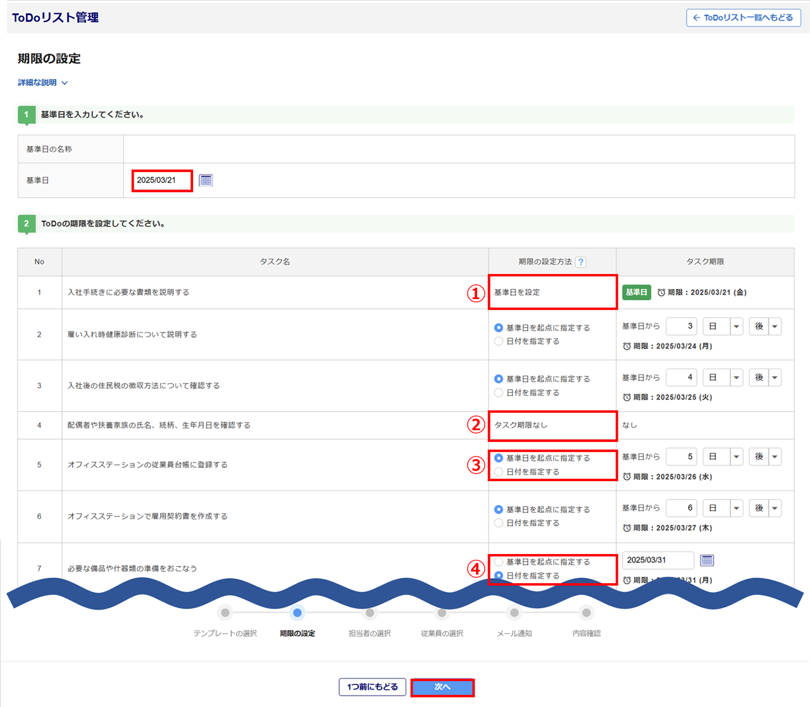Select 基準日を起点に指定する for task 7
Viewport: 810px width, 707px height.
pyautogui.click(x=499, y=562)
